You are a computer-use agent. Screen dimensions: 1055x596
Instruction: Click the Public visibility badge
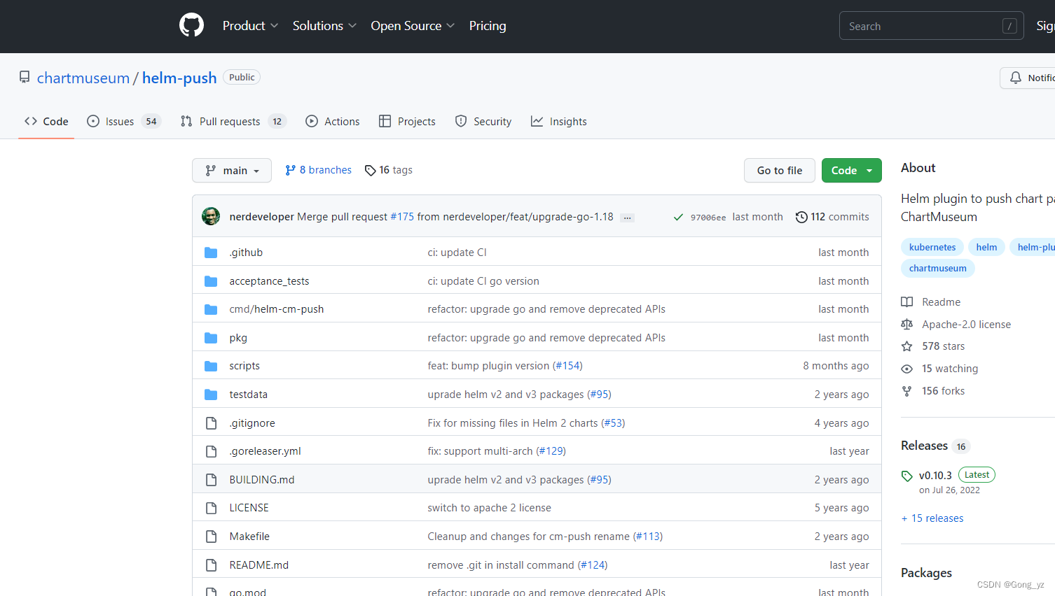[x=242, y=77]
